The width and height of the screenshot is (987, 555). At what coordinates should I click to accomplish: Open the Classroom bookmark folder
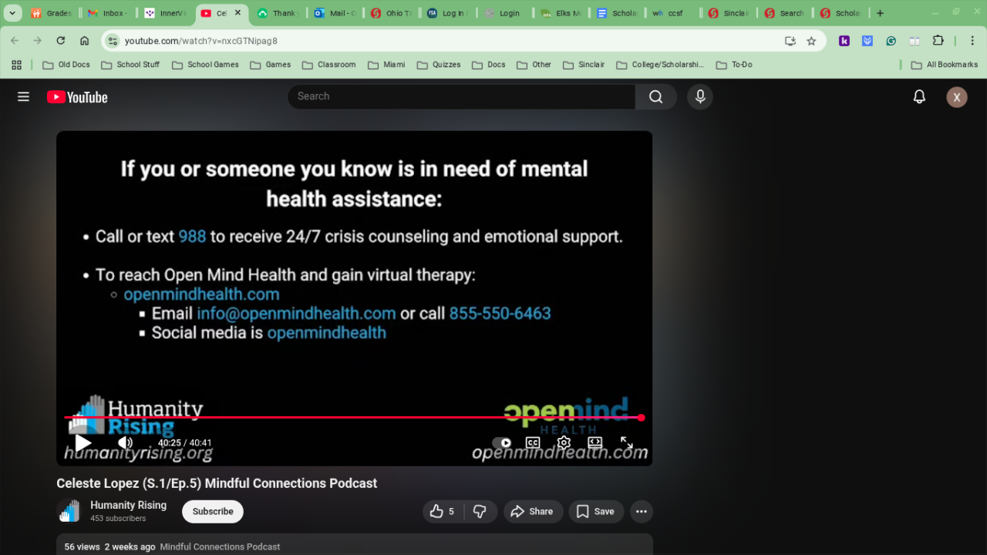coord(329,65)
